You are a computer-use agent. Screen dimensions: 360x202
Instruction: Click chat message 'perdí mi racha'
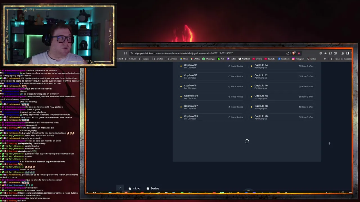click(31, 146)
